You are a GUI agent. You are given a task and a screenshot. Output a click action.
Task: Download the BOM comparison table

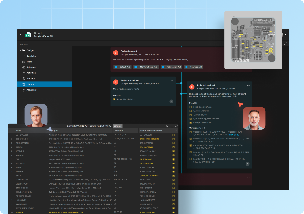(x=172, y=126)
